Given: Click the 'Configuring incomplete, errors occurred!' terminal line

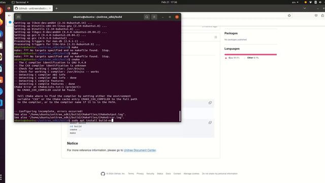Looking at the screenshot, I should click(x=49, y=111).
